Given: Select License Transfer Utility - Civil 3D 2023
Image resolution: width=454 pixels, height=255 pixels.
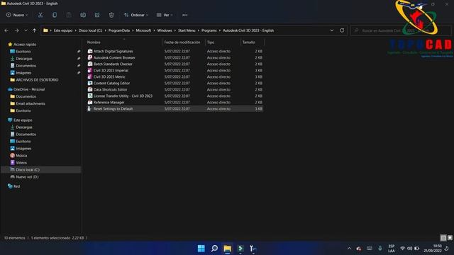Looking at the screenshot, I should pos(175,96).
